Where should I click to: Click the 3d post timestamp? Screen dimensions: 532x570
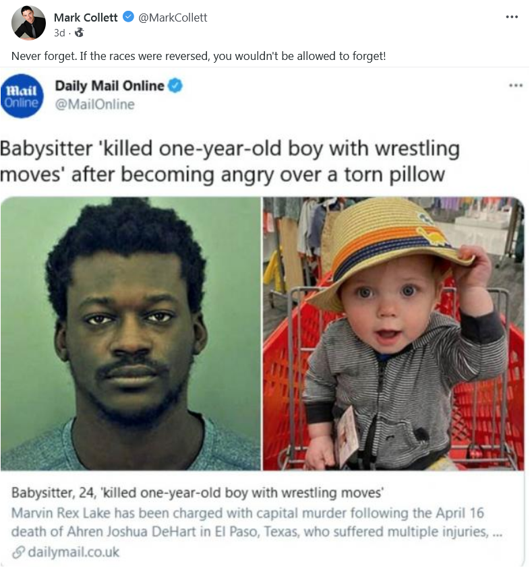point(59,33)
